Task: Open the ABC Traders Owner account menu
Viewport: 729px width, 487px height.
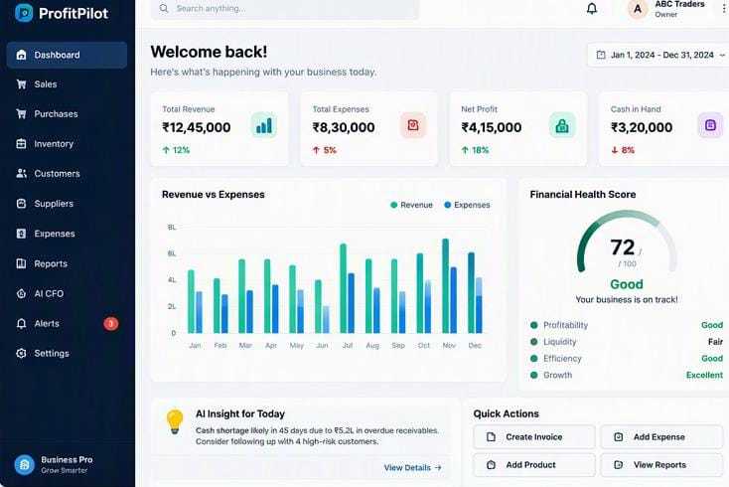Action: click(678, 9)
